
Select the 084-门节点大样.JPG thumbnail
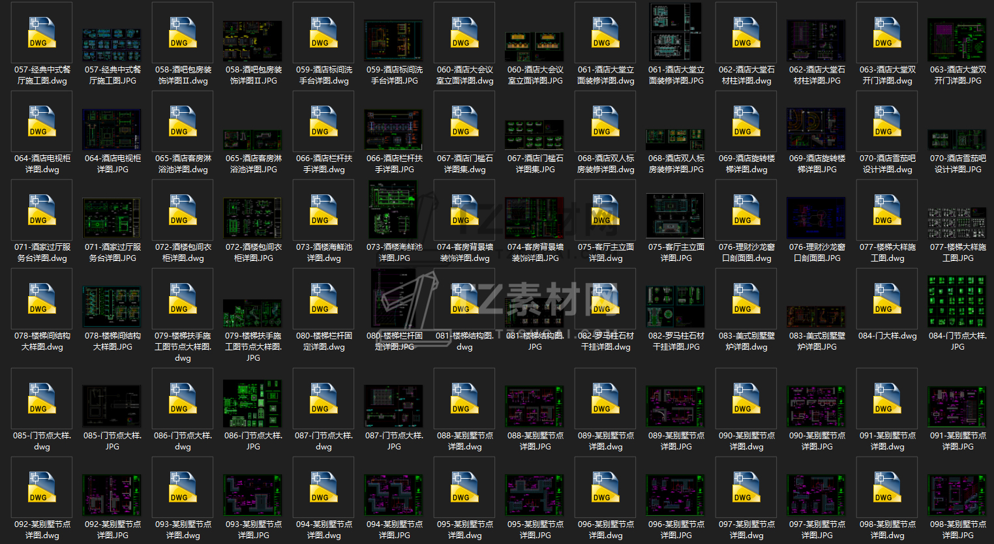[957, 301]
